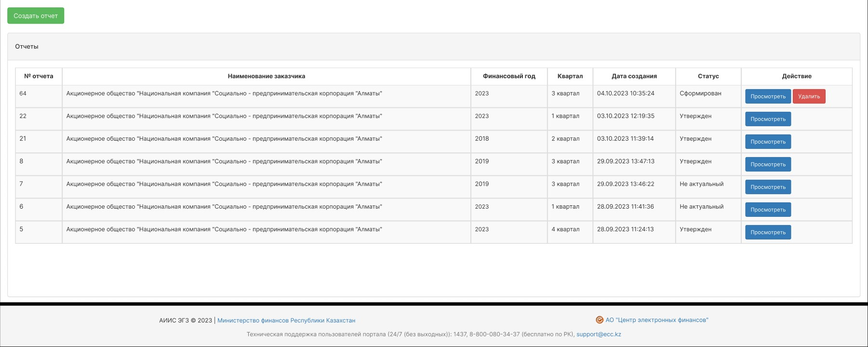Delete report 64 with Удалить button
868x347 pixels.
809,96
